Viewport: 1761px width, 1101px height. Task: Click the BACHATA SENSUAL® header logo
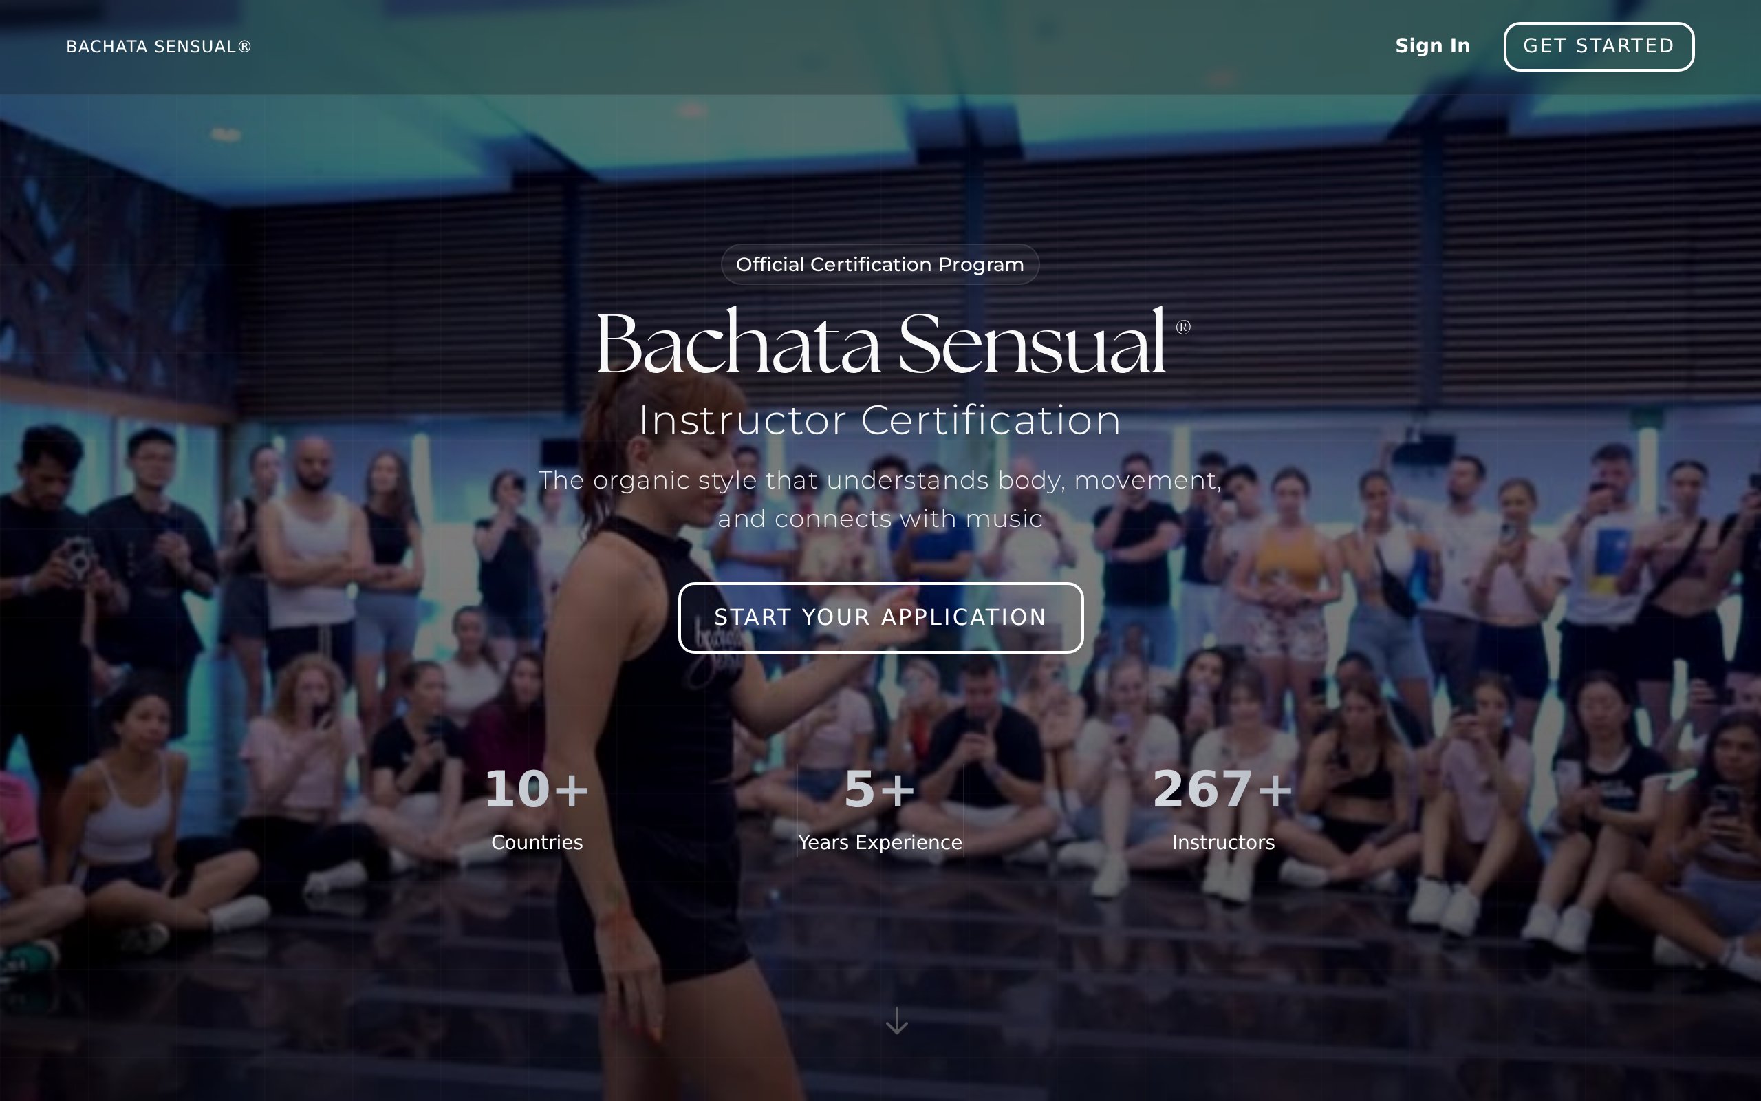(x=159, y=47)
